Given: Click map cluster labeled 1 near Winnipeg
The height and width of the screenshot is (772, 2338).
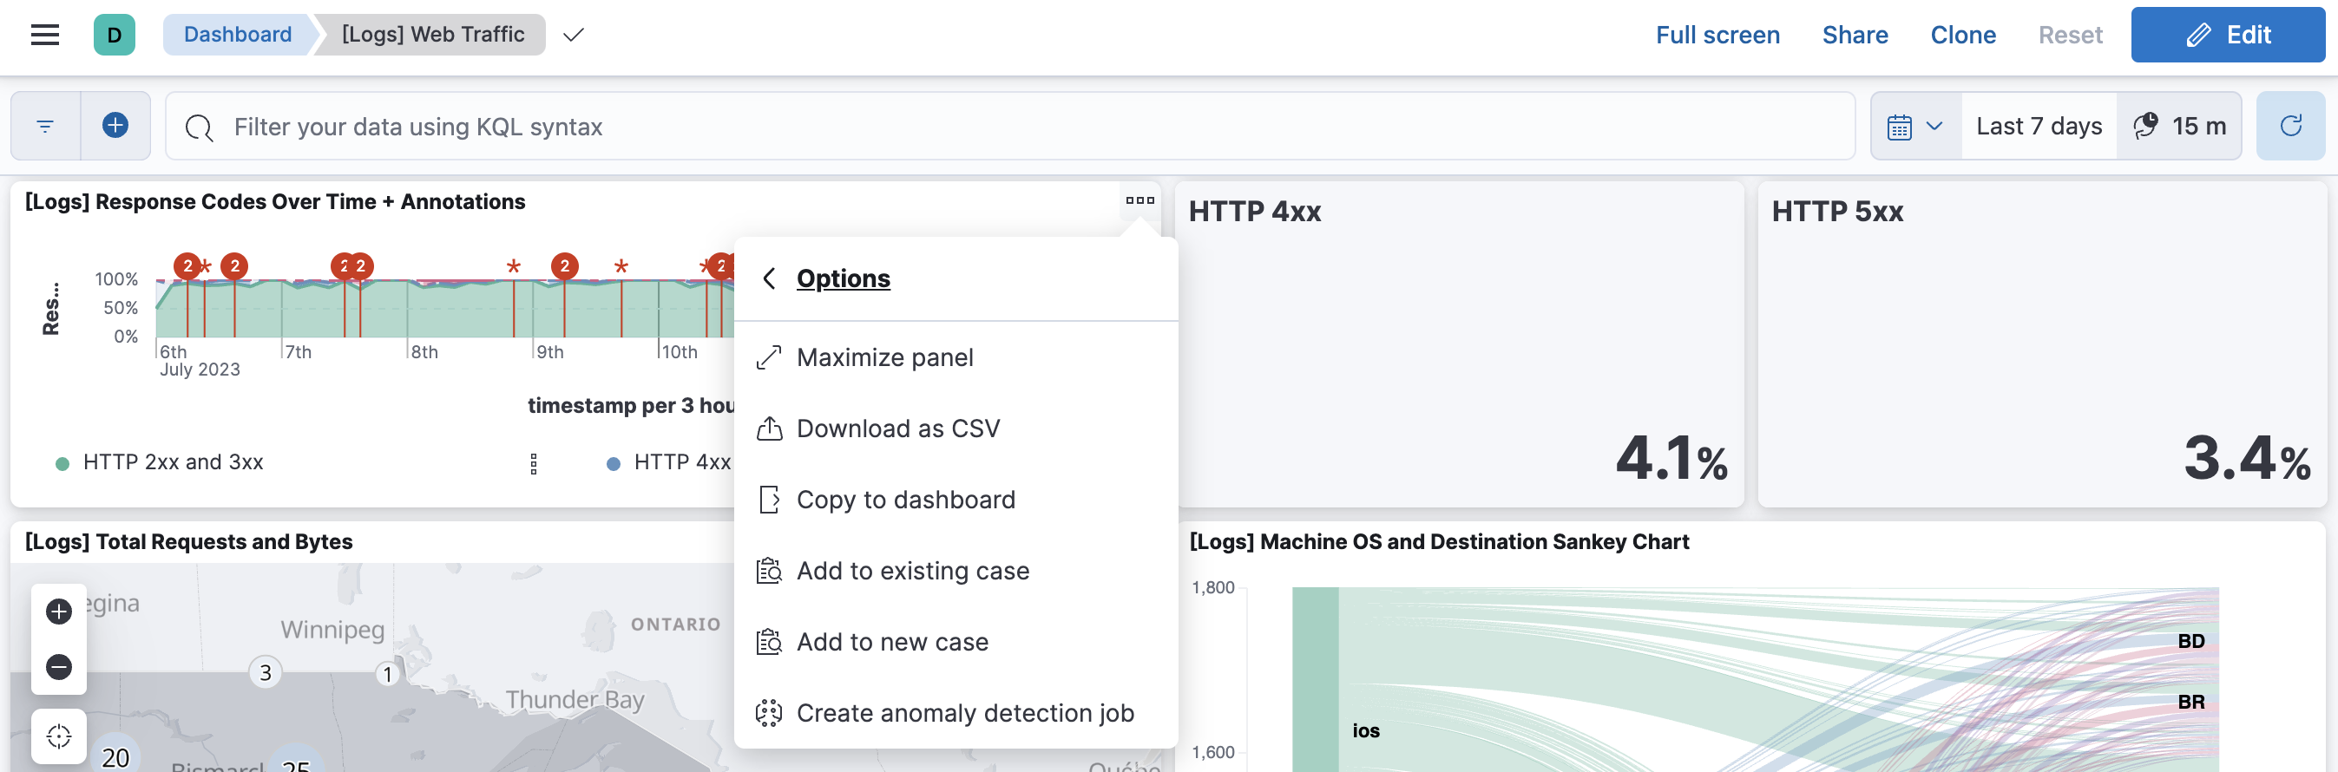Looking at the screenshot, I should (388, 674).
